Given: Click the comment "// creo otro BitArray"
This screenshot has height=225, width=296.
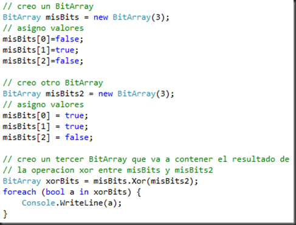Looking at the screenshot, I should 53,83.
